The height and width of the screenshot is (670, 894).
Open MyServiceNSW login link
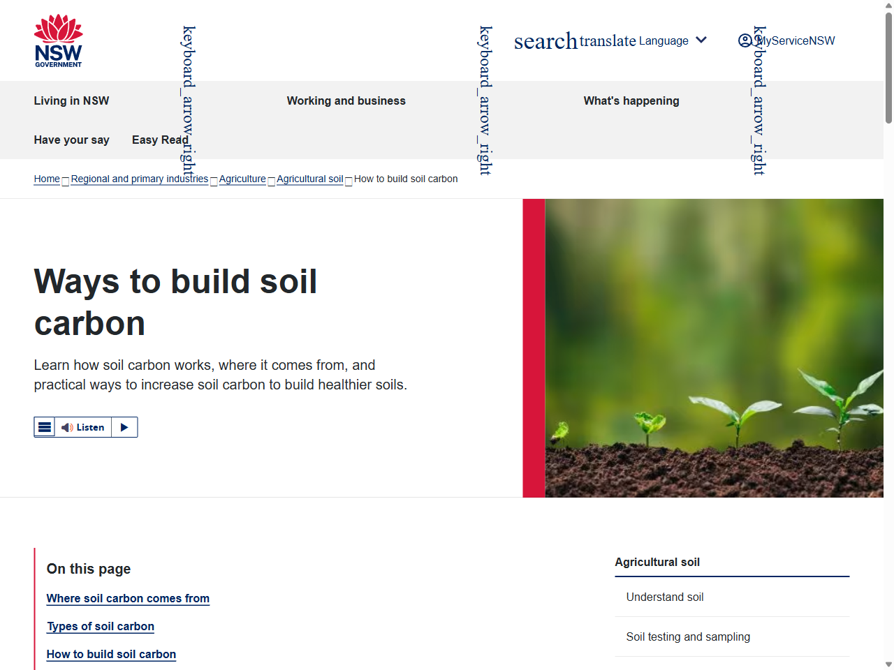796,40
